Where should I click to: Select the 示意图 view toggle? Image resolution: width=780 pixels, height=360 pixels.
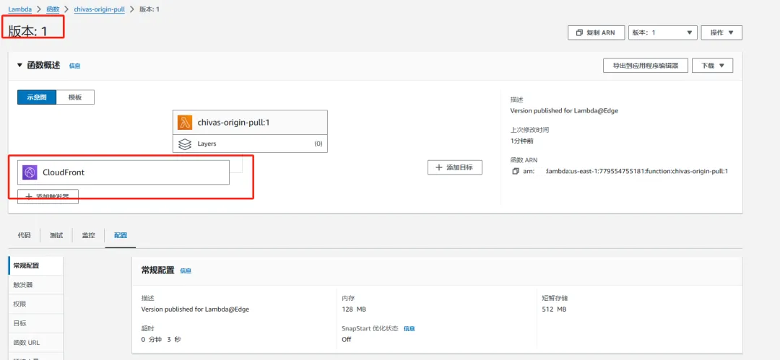[37, 97]
